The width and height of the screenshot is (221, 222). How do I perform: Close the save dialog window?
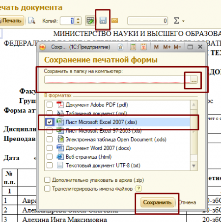pos(200,47)
